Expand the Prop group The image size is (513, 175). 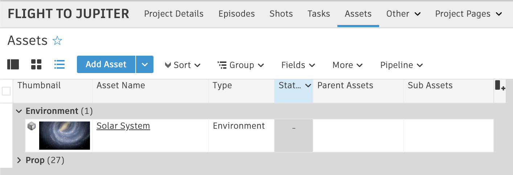tap(19, 160)
